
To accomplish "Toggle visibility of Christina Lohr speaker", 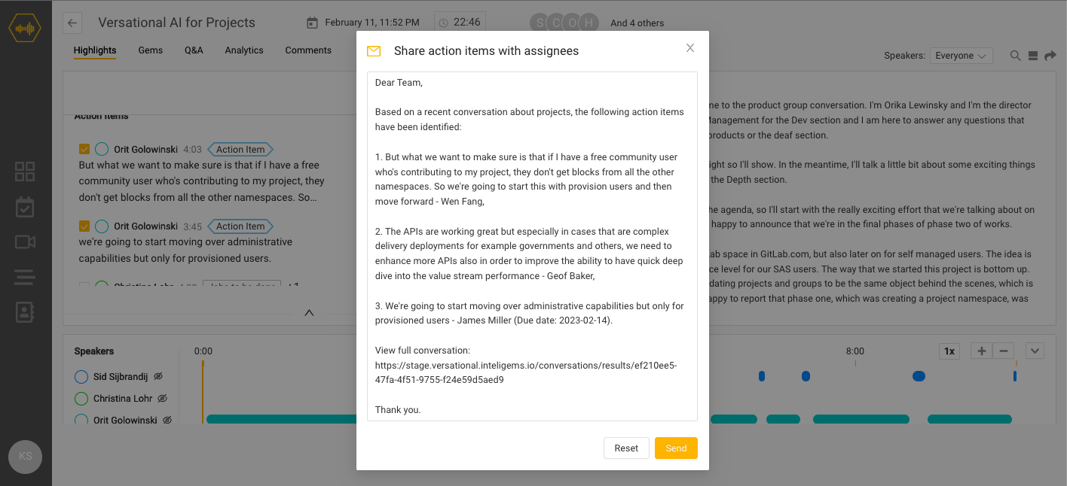I will (x=162, y=399).
